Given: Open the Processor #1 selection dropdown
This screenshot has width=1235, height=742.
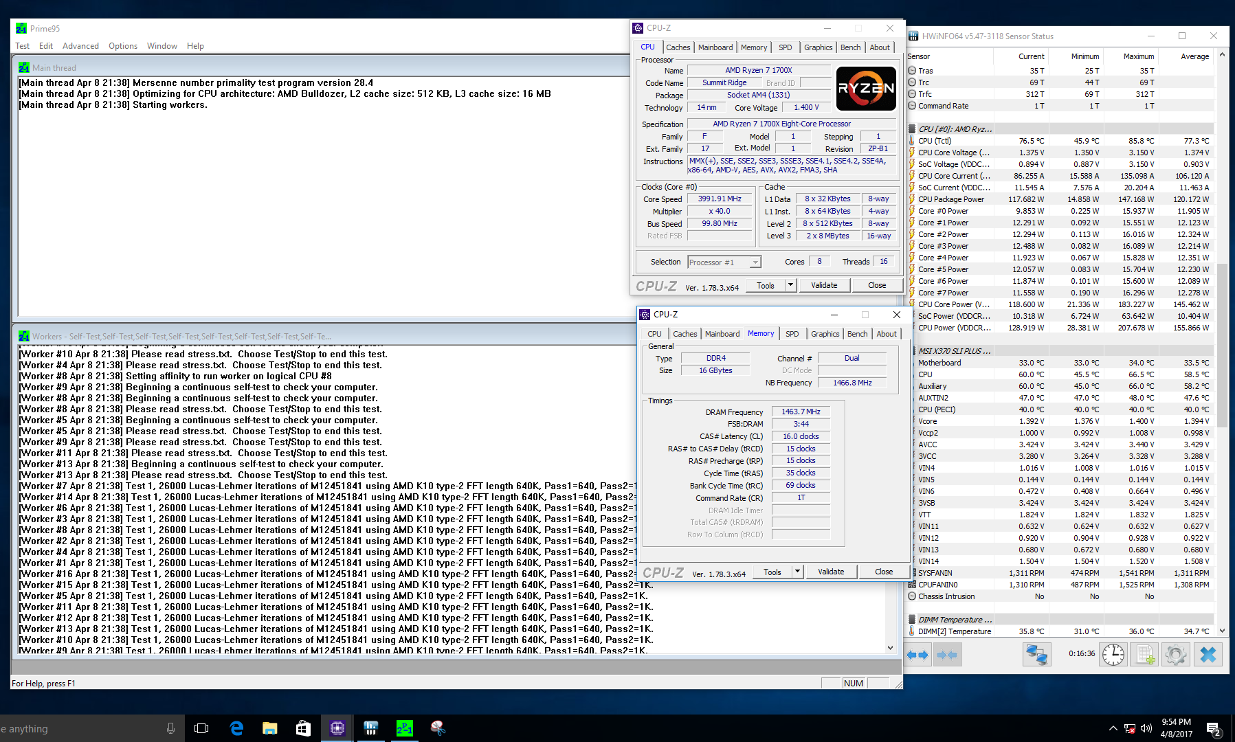Looking at the screenshot, I should point(724,262).
